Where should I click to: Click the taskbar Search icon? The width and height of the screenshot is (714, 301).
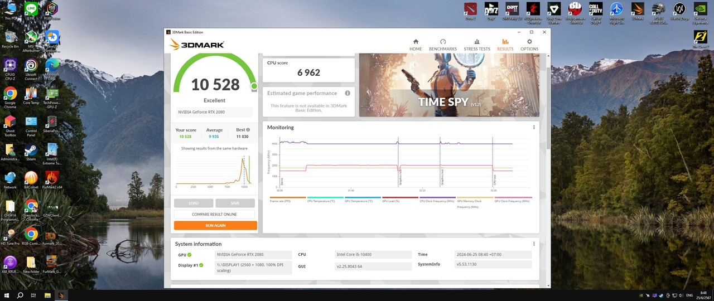(x=20, y=295)
